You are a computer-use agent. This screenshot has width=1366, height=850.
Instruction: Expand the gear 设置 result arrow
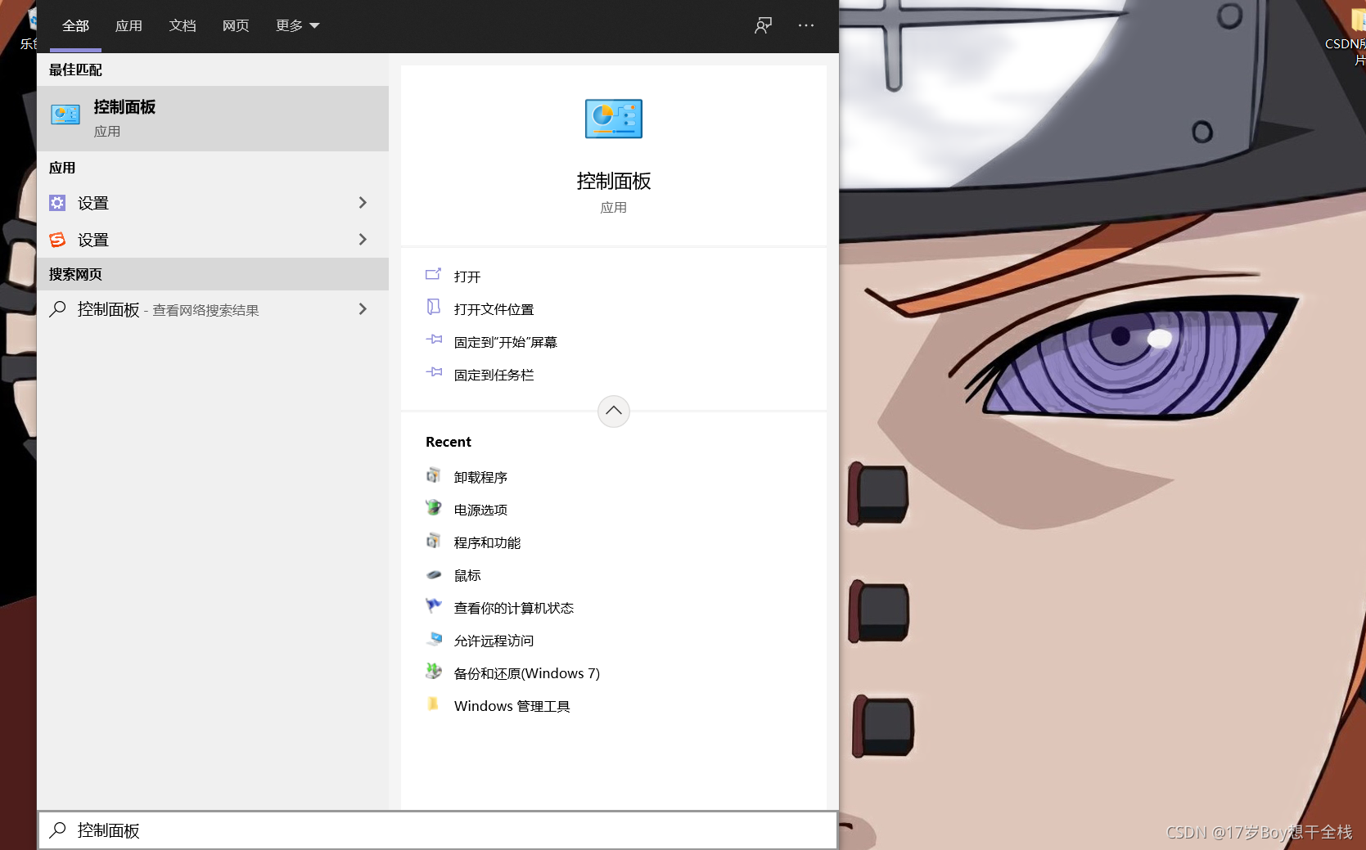363,203
